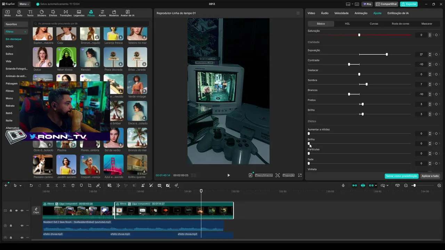Adjust the Saturação value stepper

tap(430, 35)
